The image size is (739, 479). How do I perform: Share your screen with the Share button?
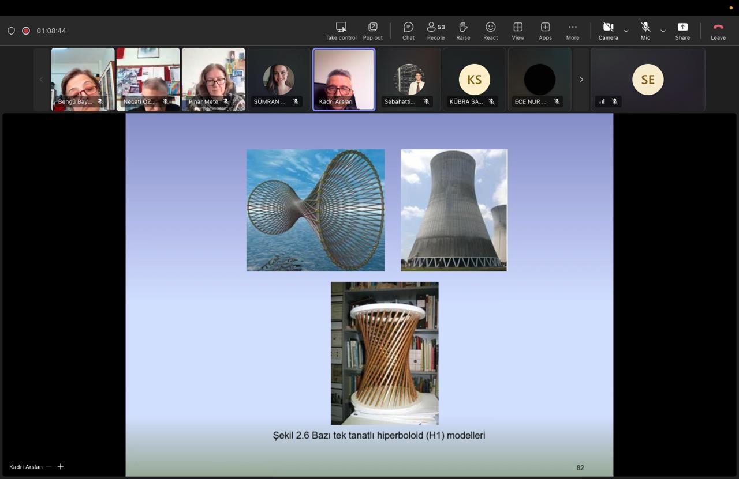click(682, 31)
